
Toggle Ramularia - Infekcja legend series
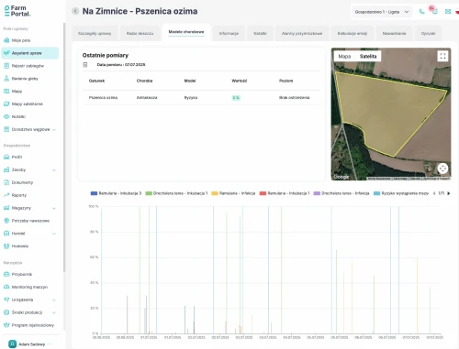click(233, 193)
